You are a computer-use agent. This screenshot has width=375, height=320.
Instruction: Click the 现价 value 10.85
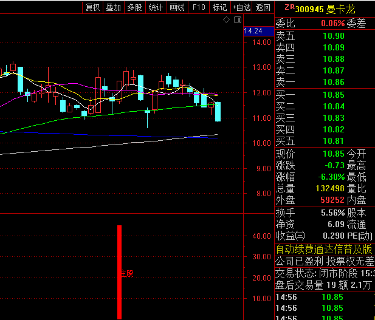tap(334, 154)
